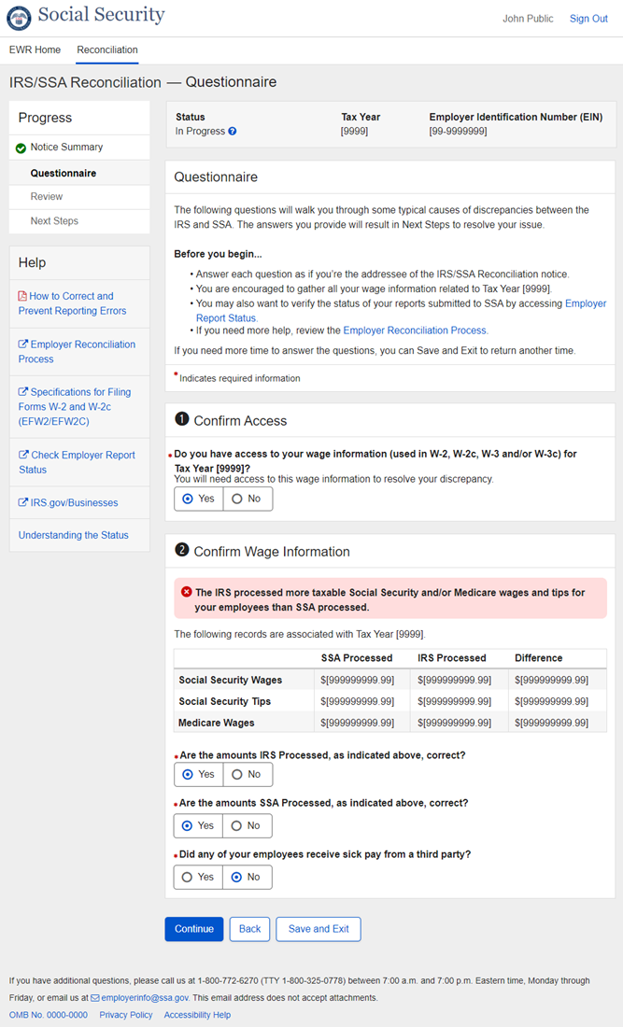Open the Notice Summary step
This screenshot has width=623, height=1027.
[66, 148]
